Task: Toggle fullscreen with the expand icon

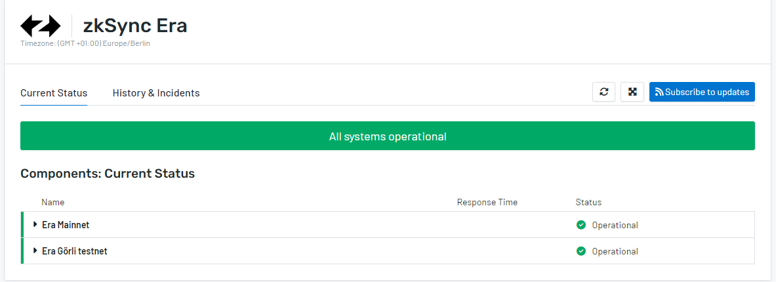Action: [x=632, y=92]
